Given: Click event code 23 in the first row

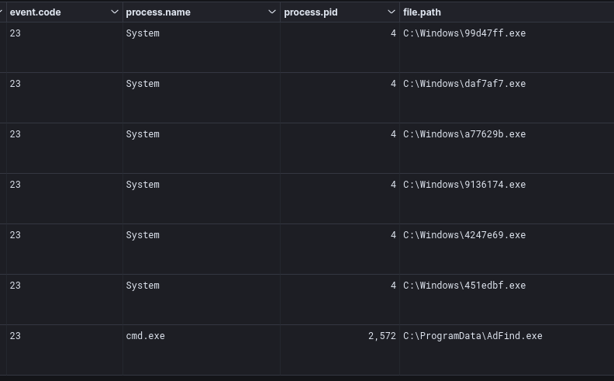Looking at the screenshot, I should point(16,33).
